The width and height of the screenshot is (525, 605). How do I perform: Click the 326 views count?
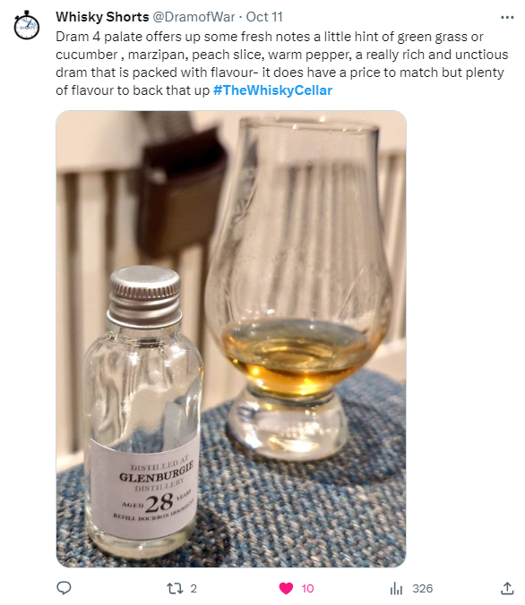click(x=422, y=588)
